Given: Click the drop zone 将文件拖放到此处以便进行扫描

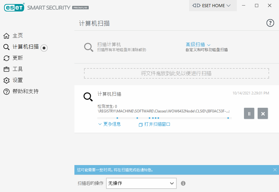Looking at the screenshot, I should (176, 73).
